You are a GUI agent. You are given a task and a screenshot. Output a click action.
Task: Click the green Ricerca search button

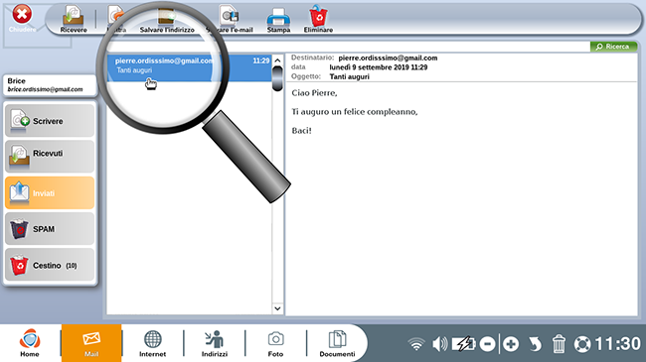coord(613,47)
